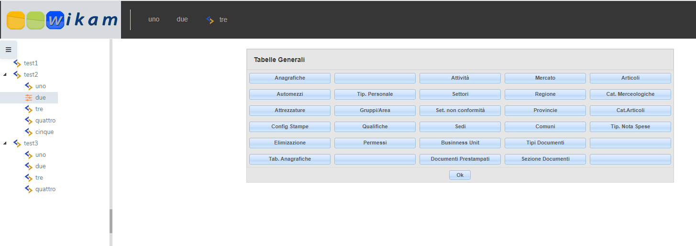Click Set. non conformità button

460,111
